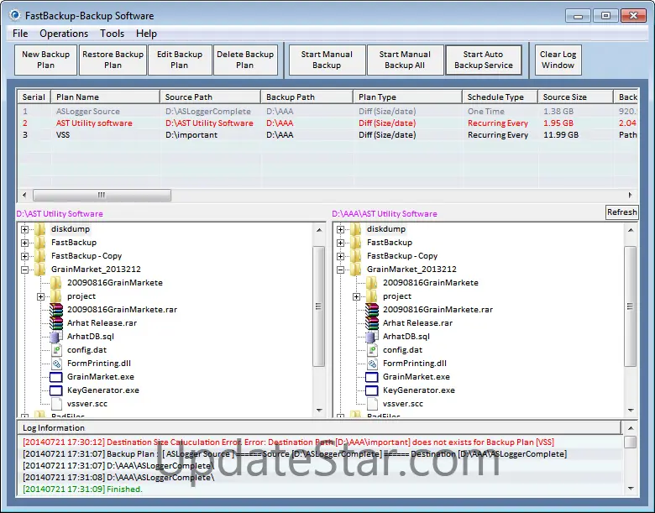This screenshot has height=513, width=655.
Task: Click Refresh button above backup tree
Action: coord(621,212)
